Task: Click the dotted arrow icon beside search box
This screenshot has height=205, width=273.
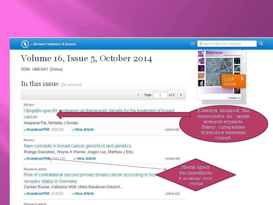Action: [193, 44]
